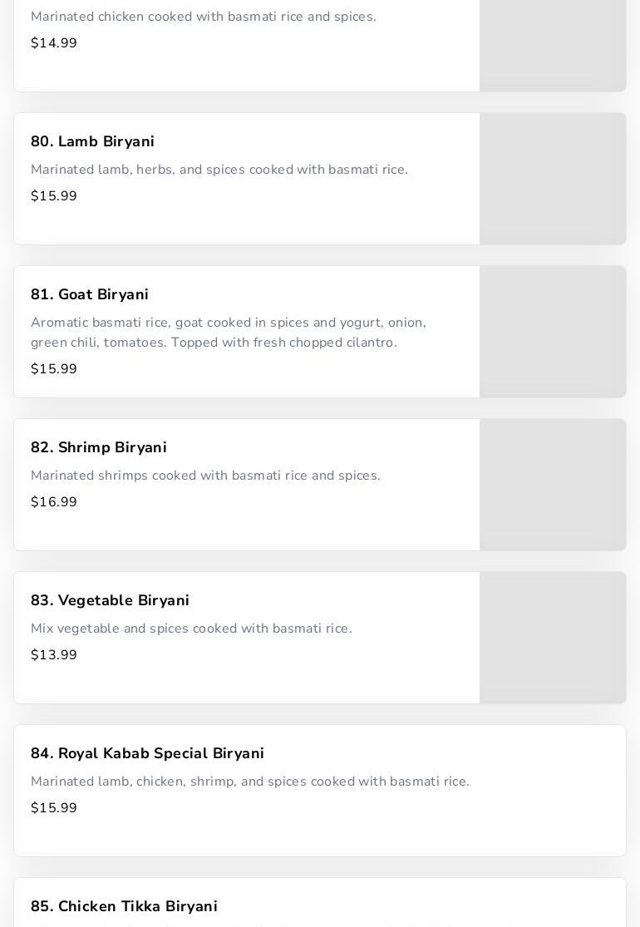Open Royal Kabab Special Biryani title
640x927 pixels.
click(x=147, y=753)
